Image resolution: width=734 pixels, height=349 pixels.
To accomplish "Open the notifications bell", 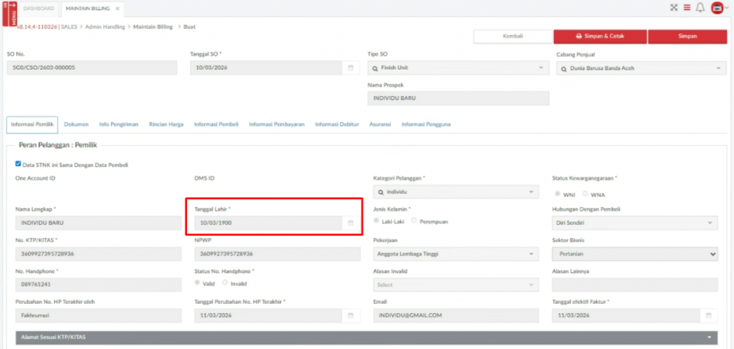I will [700, 8].
